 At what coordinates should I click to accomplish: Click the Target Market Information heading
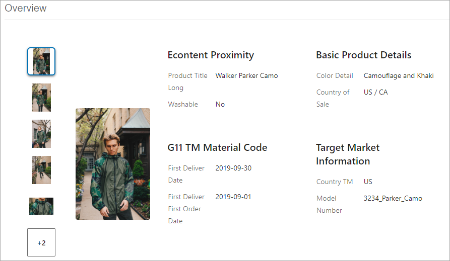tap(348, 154)
